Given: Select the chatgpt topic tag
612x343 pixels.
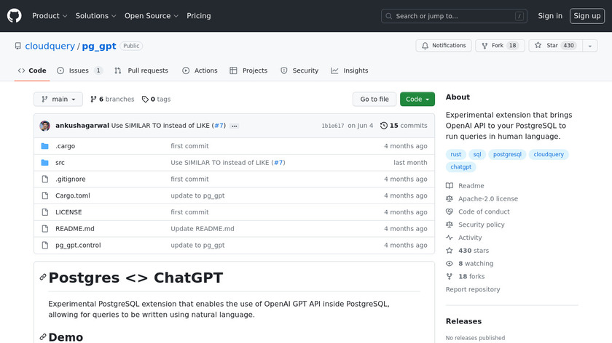Looking at the screenshot, I should (x=460, y=167).
